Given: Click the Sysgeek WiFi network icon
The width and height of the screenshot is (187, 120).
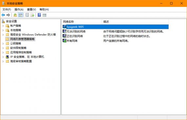Looking at the screenshot, I should click(x=64, y=27).
